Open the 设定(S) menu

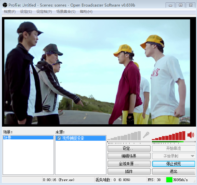coord(26,11)
